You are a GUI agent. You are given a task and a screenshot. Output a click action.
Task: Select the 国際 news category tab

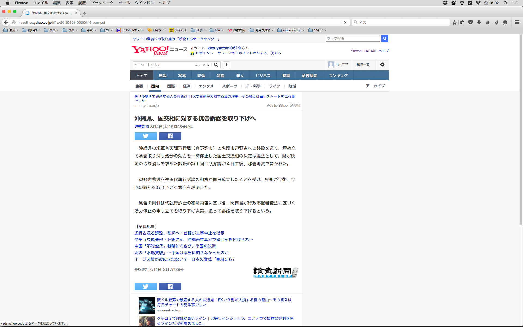[x=171, y=86]
